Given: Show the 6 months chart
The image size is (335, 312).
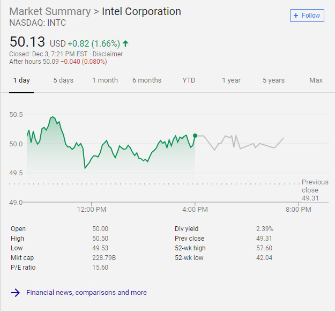Looking at the screenshot, I should (x=147, y=80).
